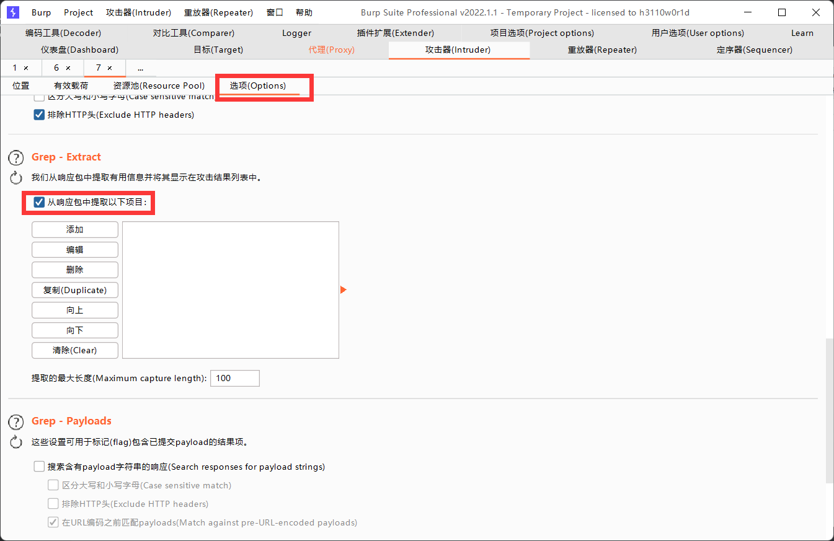Image resolution: width=834 pixels, height=541 pixels.
Task: Switch to the Extender tab
Action: [396, 33]
